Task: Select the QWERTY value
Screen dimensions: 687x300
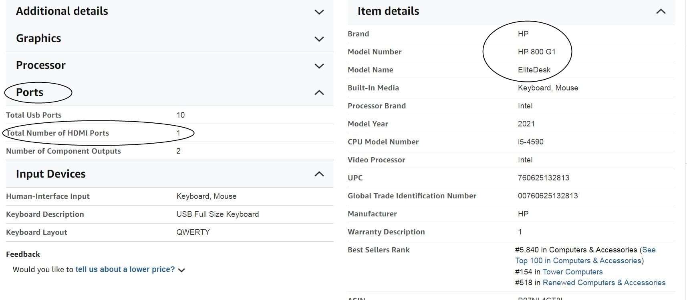Action: [x=193, y=232]
